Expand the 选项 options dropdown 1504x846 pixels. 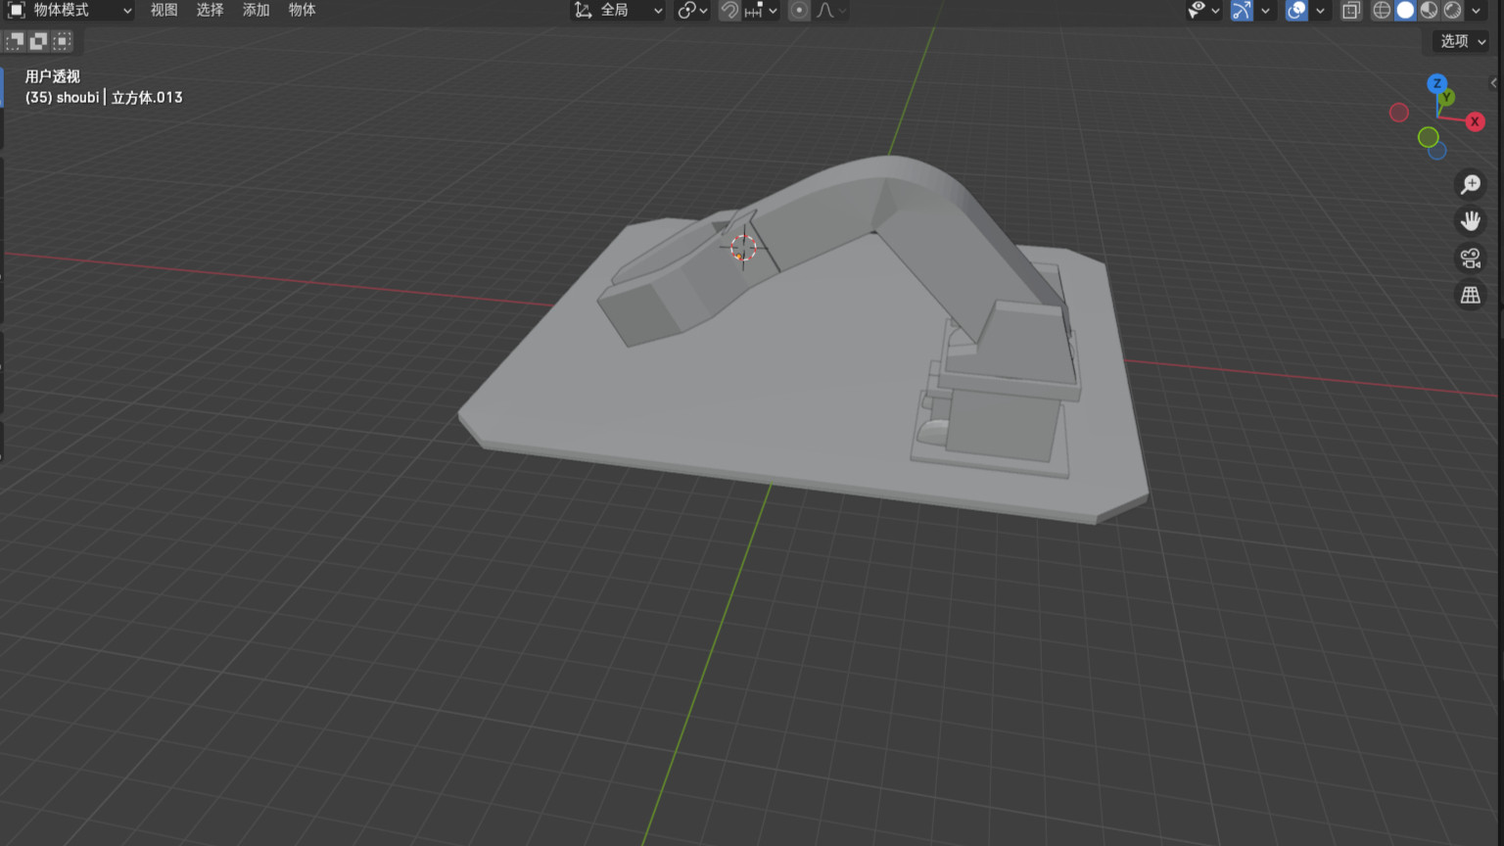coord(1462,41)
